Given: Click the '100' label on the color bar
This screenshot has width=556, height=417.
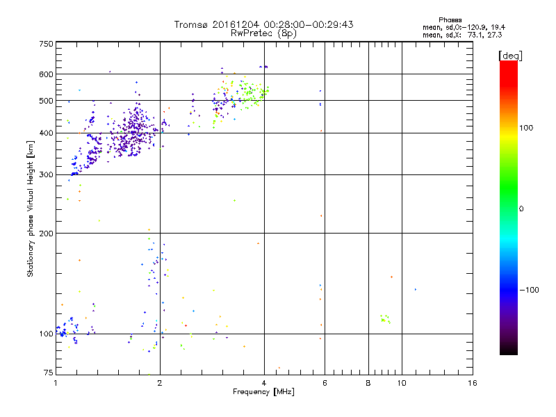Looking at the screenshot, I should coord(526,128).
